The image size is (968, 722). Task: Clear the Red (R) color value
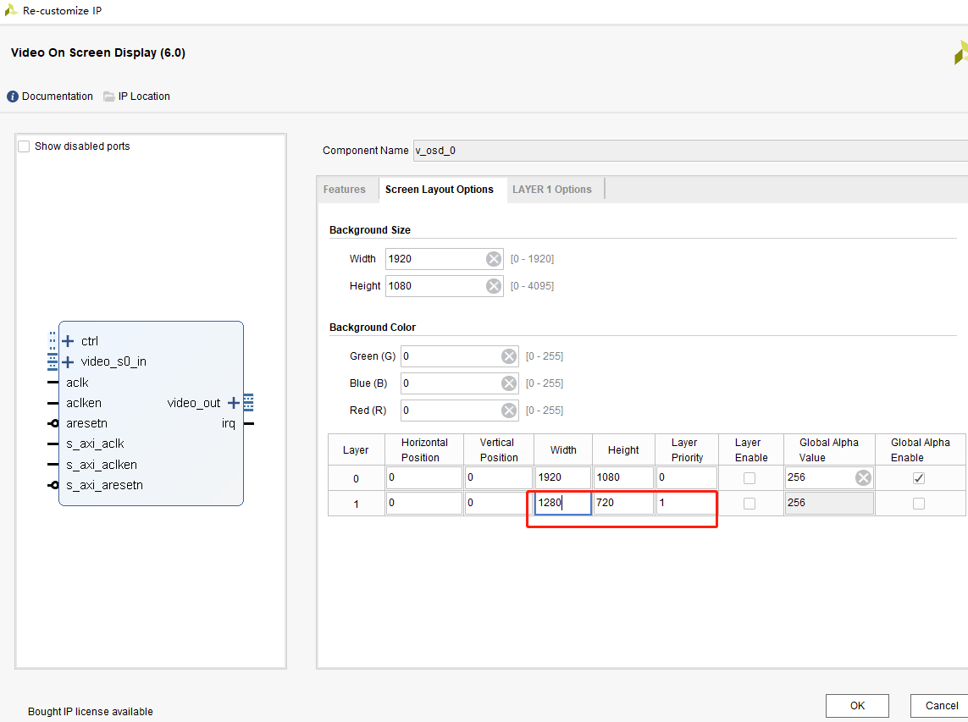pyautogui.click(x=509, y=411)
